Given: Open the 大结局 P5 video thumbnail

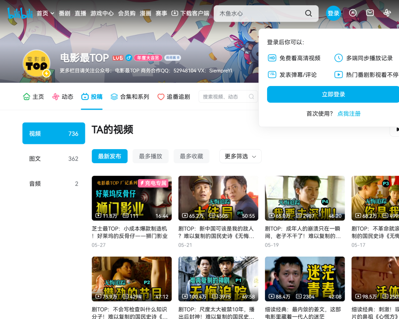Looking at the screenshot, I should 218,198.
